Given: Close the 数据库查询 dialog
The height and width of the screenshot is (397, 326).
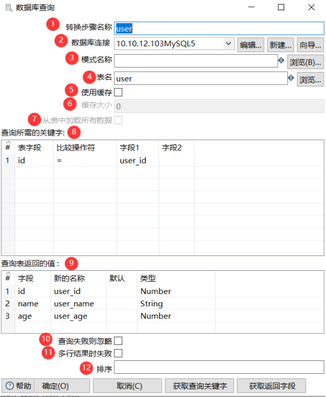Looking at the screenshot, I should point(311,7).
